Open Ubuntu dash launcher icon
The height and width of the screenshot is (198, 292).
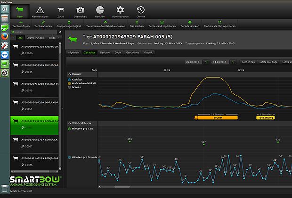point(5,9)
